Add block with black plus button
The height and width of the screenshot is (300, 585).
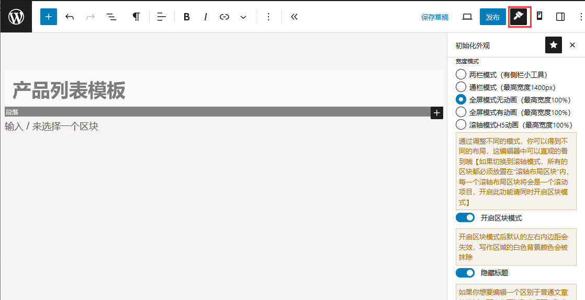coord(437,112)
